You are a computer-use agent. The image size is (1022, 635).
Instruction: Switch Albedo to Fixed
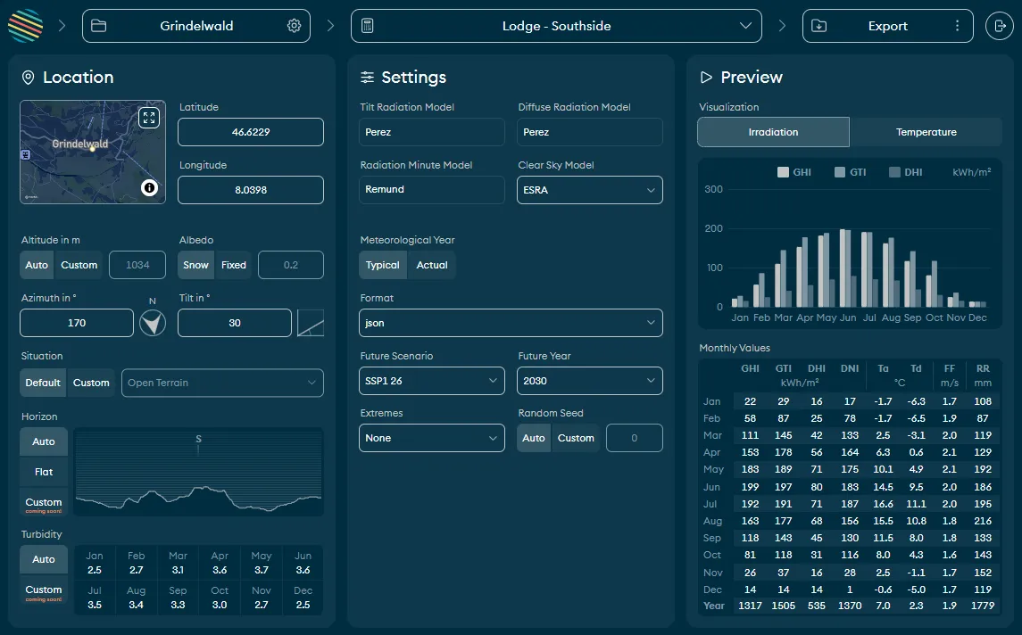click(x=234, y=265)
